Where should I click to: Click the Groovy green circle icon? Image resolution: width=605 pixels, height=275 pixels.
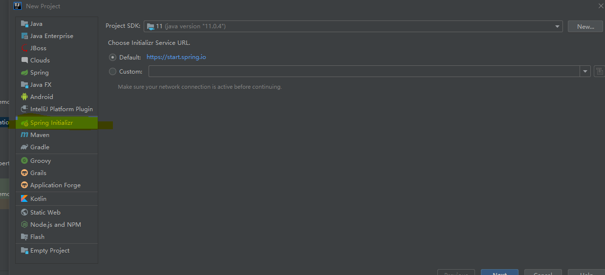coord(24,161)
